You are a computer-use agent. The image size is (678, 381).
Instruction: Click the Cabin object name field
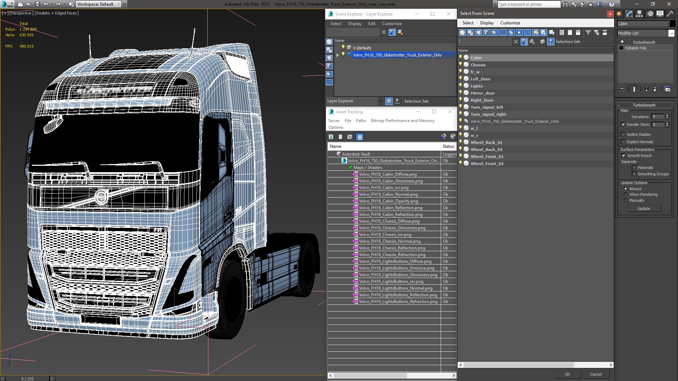[642, 24]
